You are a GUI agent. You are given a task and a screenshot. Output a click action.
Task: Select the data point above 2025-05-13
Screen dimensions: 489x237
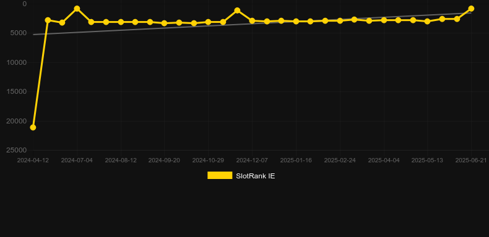[427, 22]
